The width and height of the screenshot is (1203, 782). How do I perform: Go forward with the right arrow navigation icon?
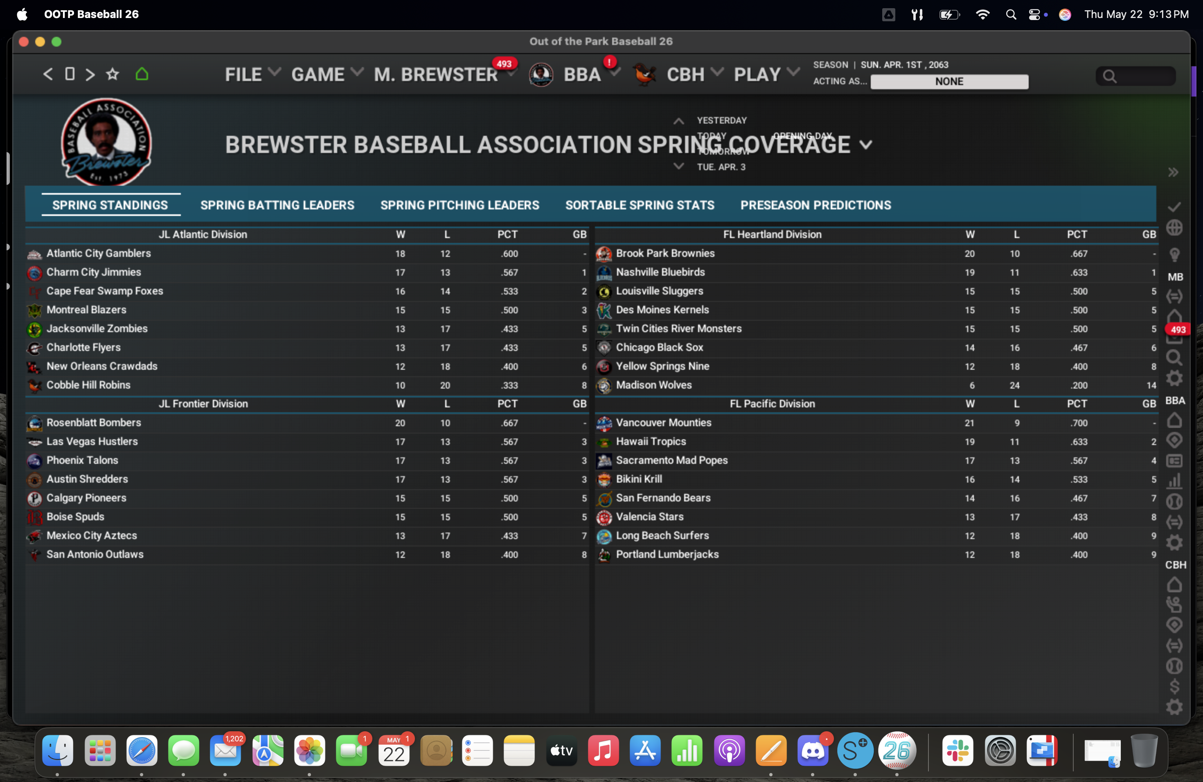pos(90,74)
